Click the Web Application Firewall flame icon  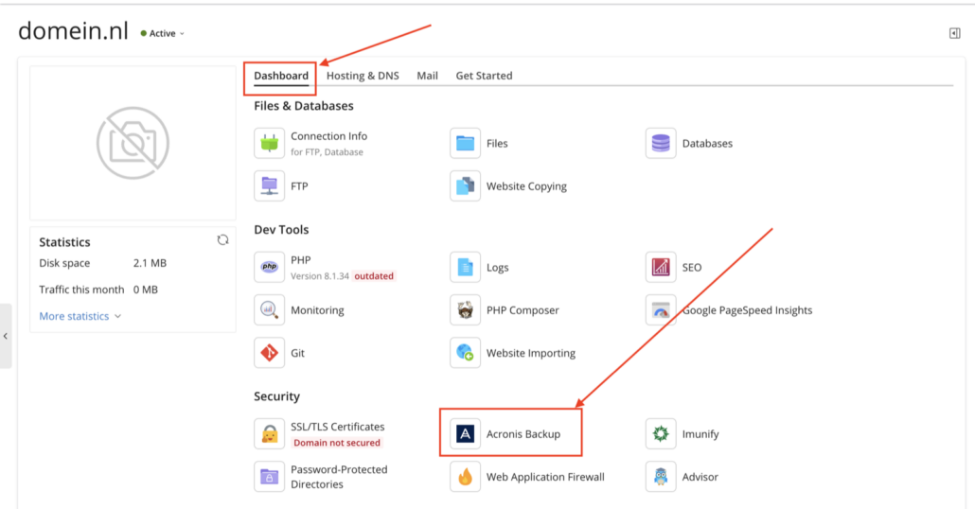(x=465, y=477)
